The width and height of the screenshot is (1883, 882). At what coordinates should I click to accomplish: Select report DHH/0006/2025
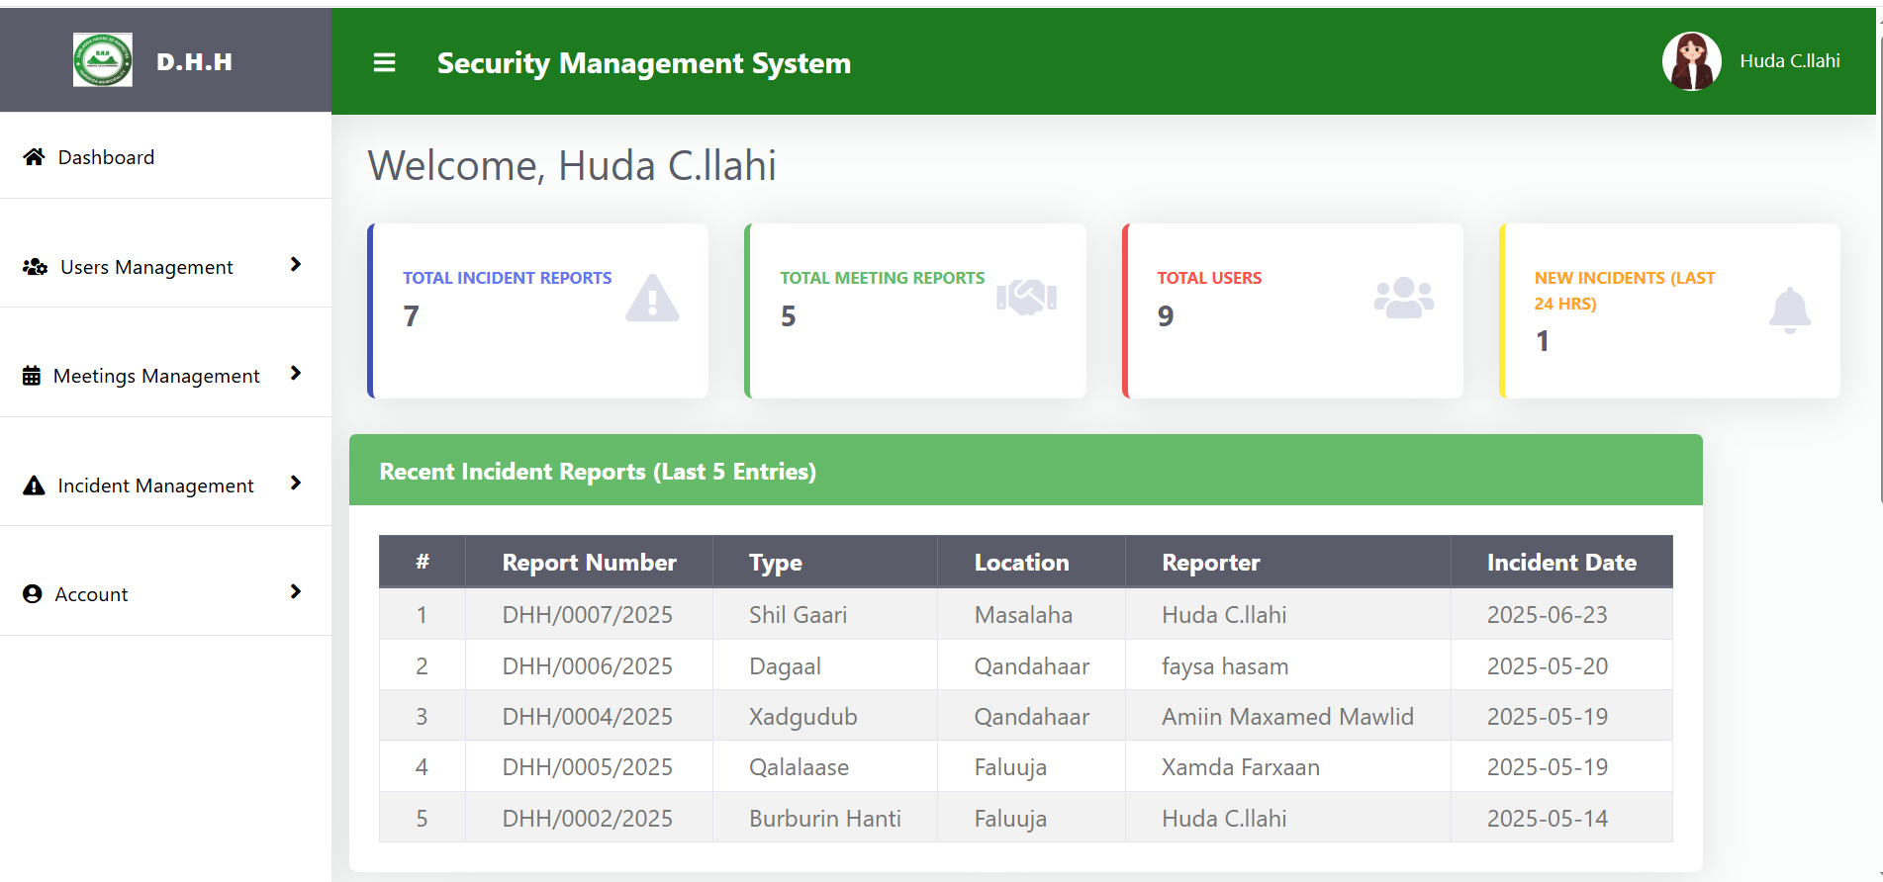(x=588, y=666)
